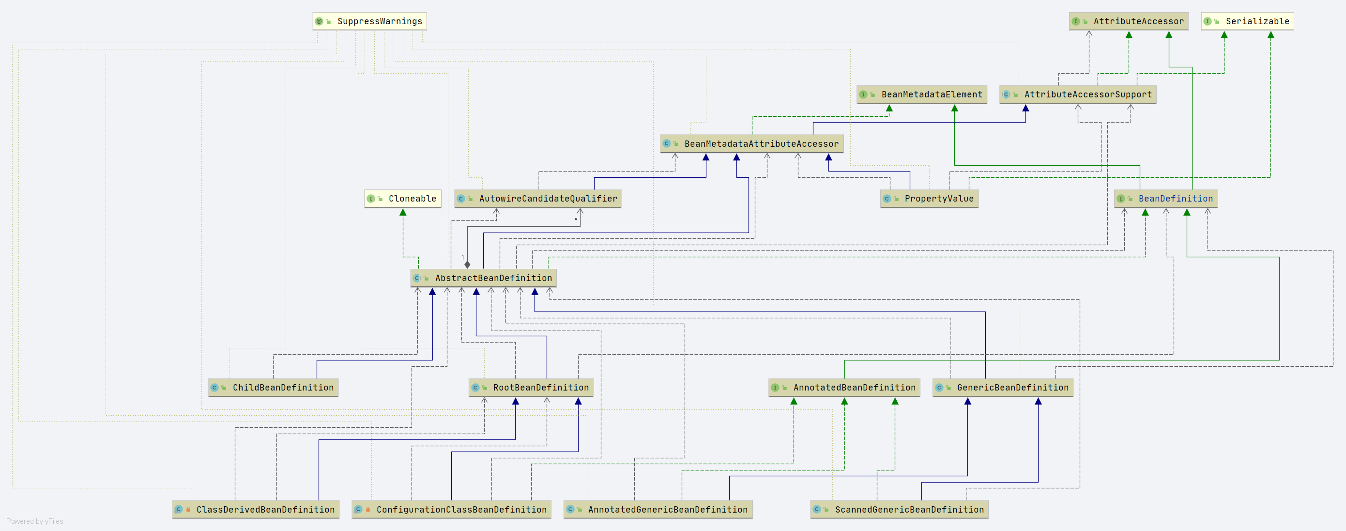Click the interface icon on Serializable node
This screenshot has height=531, width=1346.
1208,21
